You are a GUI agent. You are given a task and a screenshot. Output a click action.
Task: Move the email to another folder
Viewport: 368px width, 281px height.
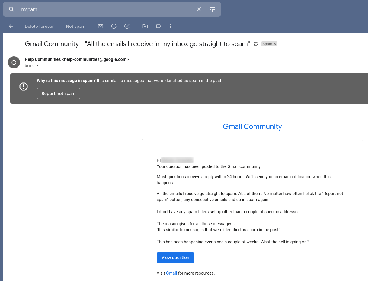[x=145, y=26]
